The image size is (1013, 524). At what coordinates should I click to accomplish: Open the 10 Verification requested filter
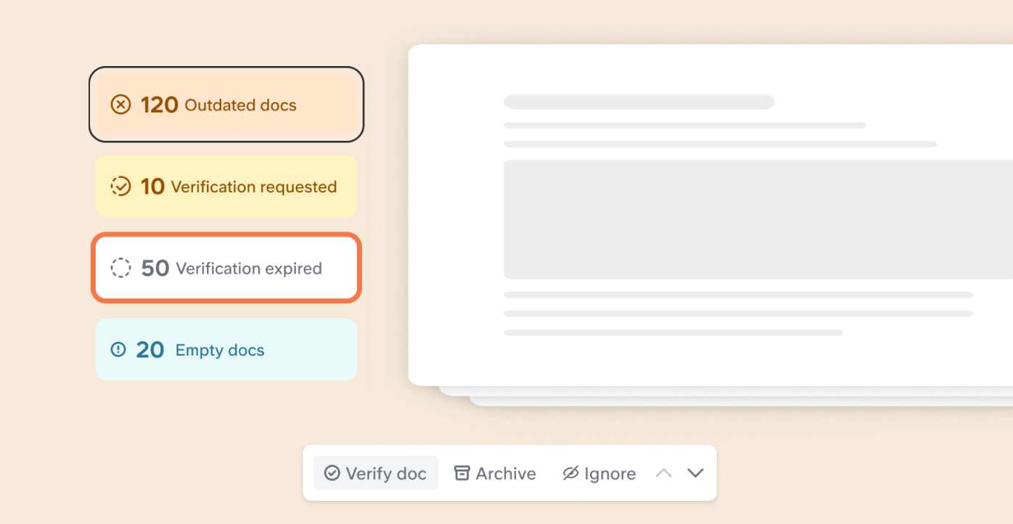click(226, 187)
